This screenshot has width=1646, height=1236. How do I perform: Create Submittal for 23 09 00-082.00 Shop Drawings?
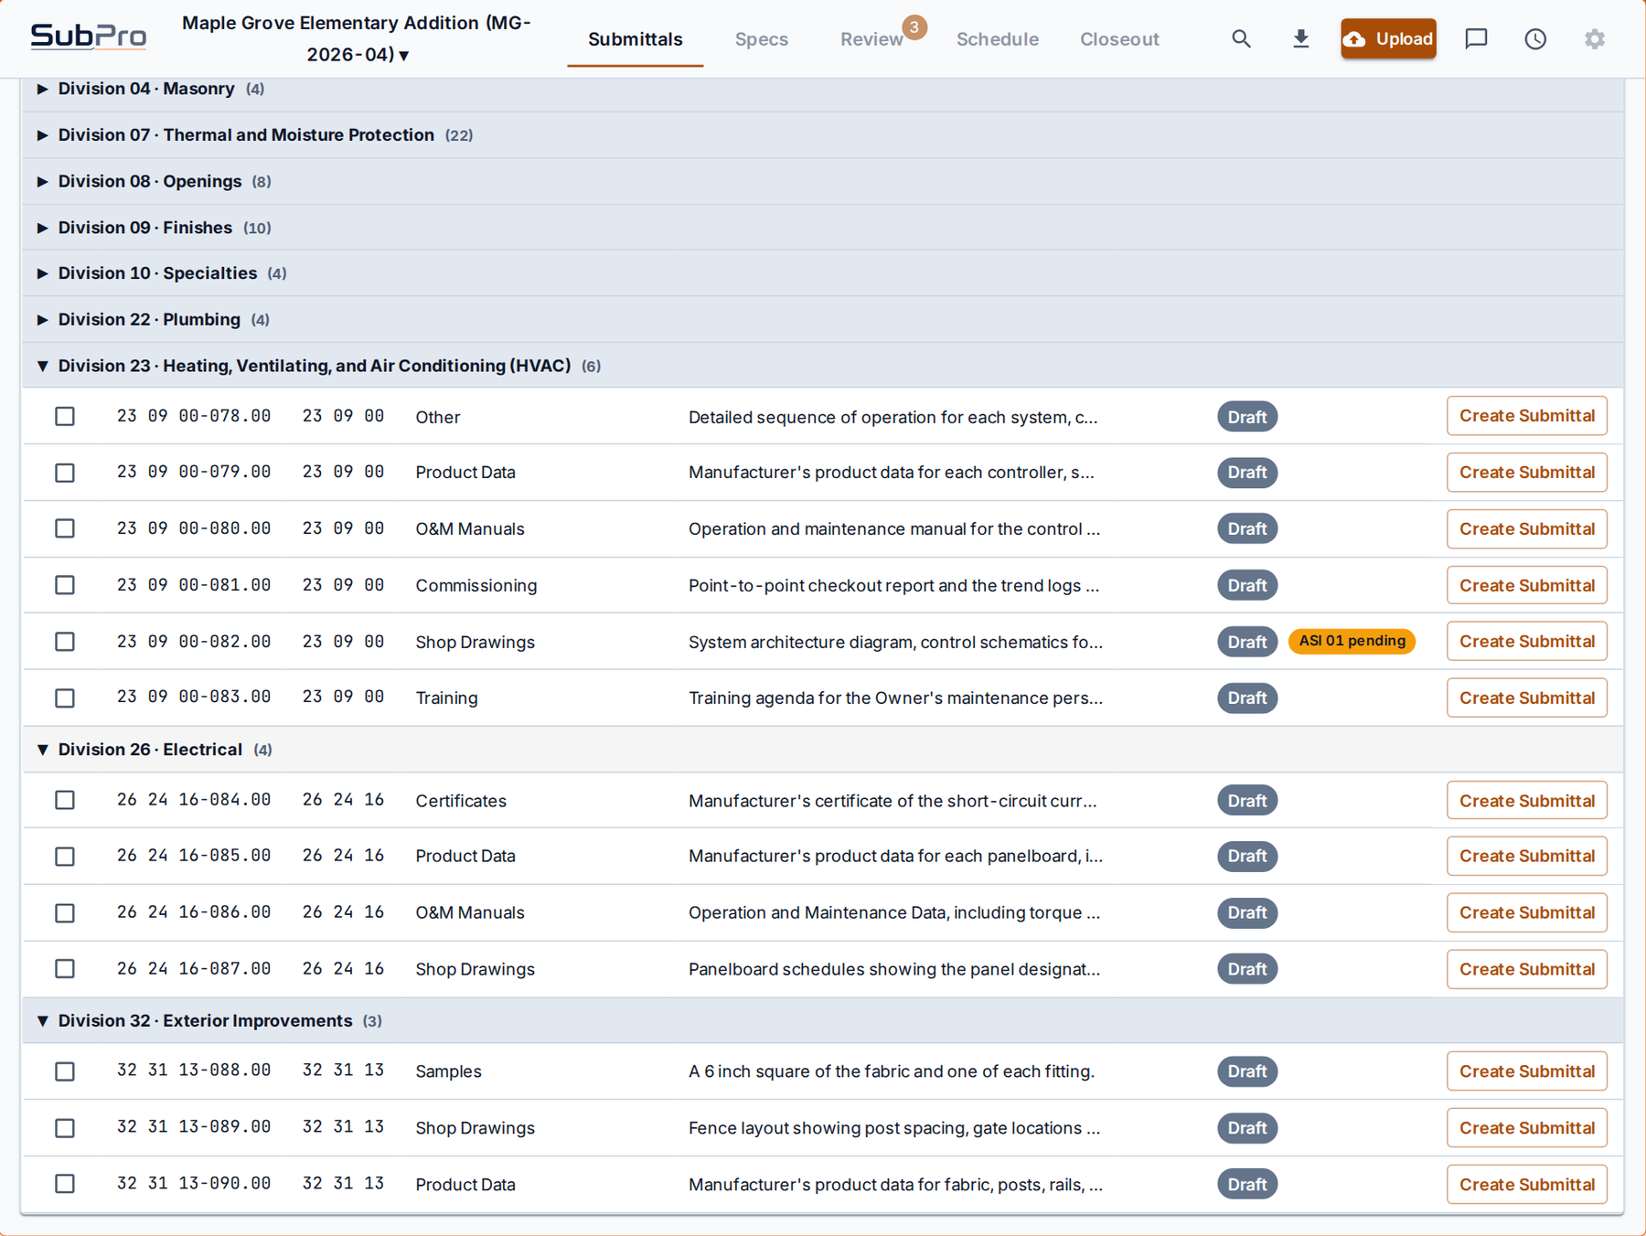tap(1526, 642)
